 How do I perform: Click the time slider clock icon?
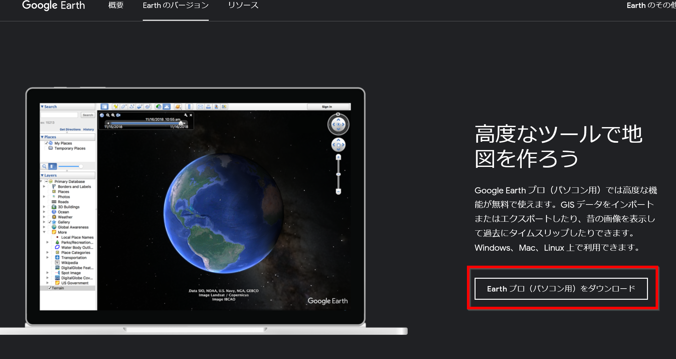pos(102,115)
